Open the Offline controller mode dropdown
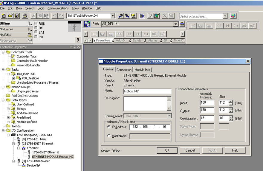 click(30, 24)
